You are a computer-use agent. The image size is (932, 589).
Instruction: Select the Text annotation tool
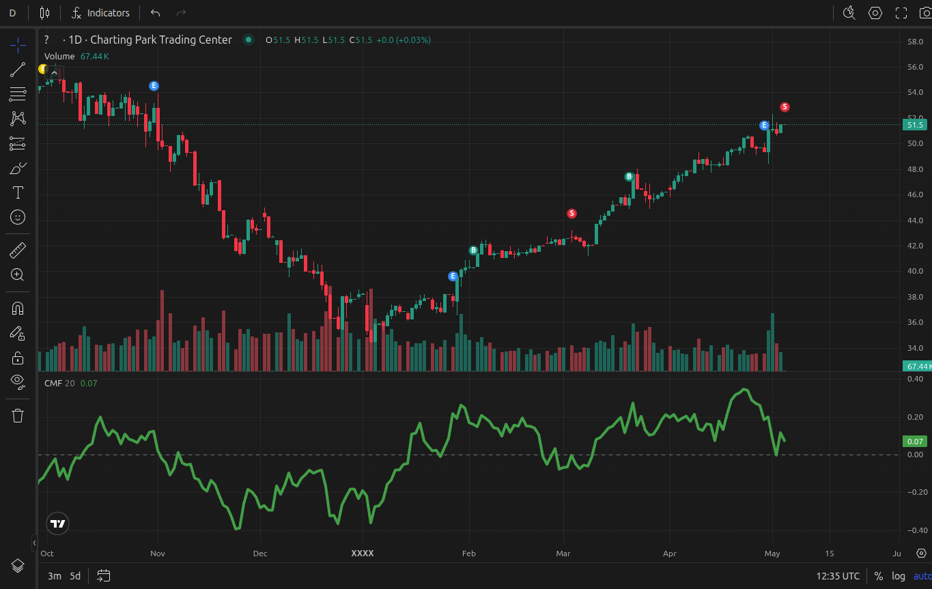click(x=18, y=192)
